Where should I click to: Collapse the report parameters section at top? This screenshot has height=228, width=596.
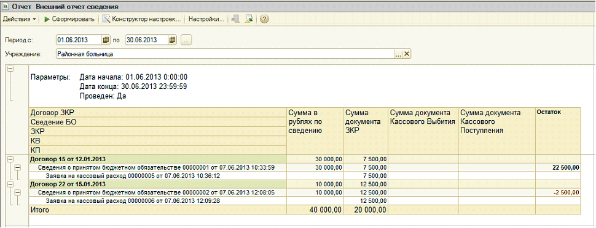click(10, 69)
